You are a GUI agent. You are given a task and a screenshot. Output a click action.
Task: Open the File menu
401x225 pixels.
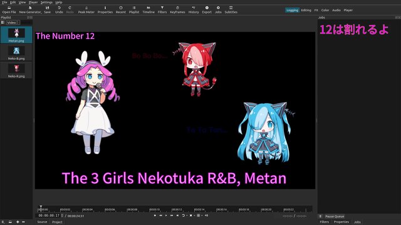4,2
